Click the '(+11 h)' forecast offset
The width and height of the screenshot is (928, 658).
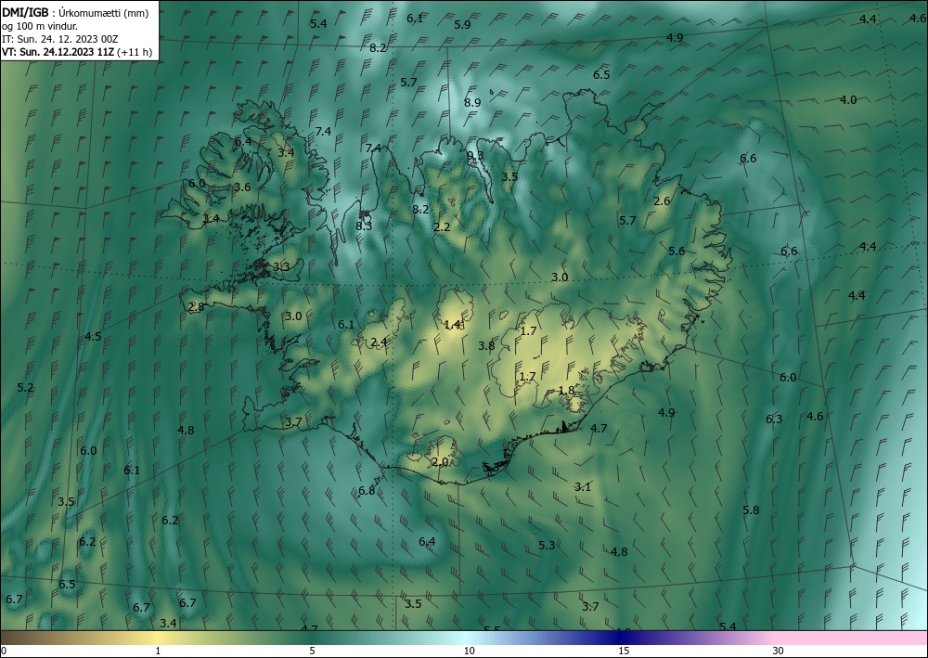[x=135, y=52]
